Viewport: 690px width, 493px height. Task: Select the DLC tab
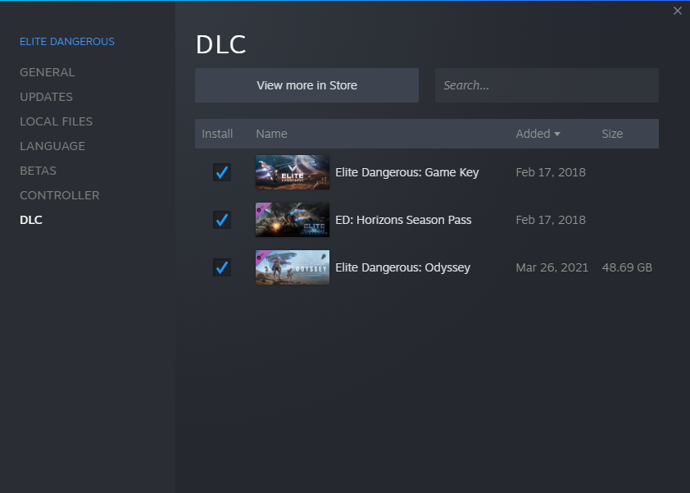tap(31, 221)
